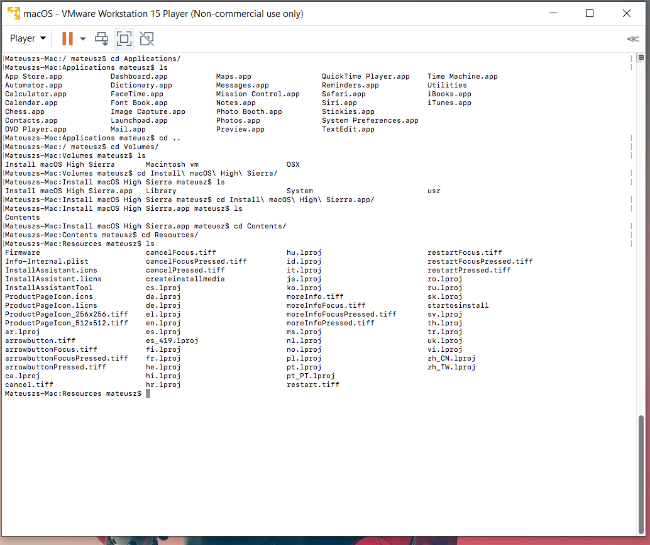Screen dimensions: 650x545
Task: Select Stickies.app entry
Action: pos(348,111)
